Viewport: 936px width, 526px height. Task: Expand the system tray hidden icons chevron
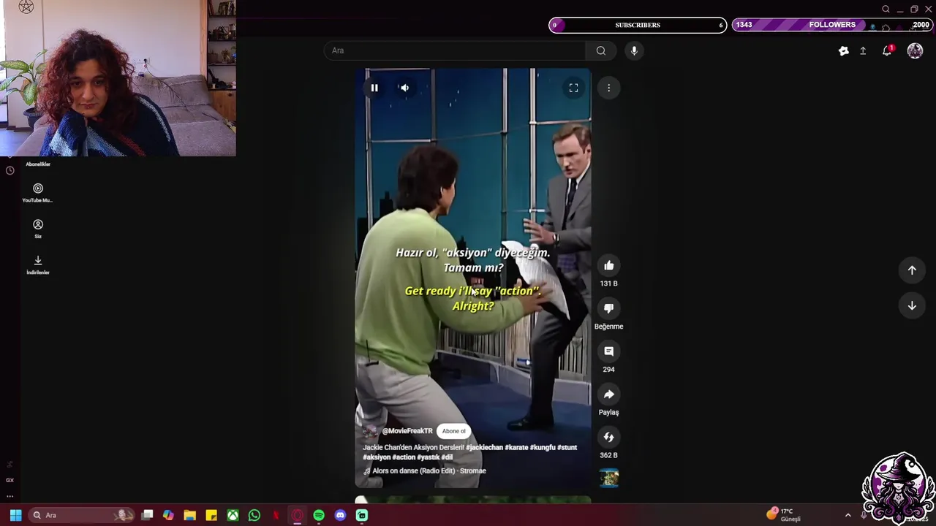[848, 515]
